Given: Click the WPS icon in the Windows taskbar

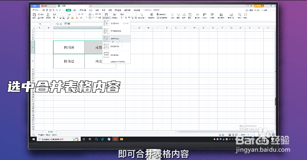Looking at the screenshot, I should click(116, 139).
